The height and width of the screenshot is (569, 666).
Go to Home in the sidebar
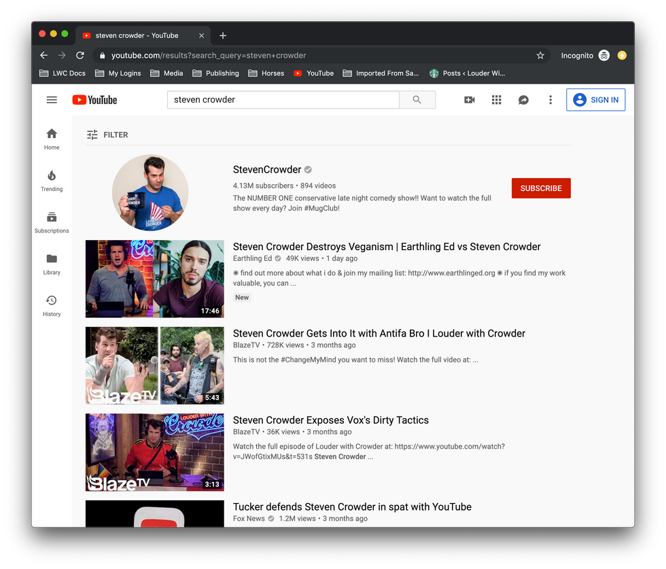(x=52, y=139)
